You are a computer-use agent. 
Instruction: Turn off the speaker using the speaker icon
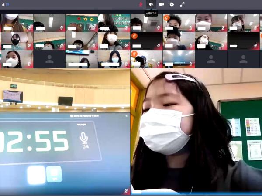tap(151, 4)
